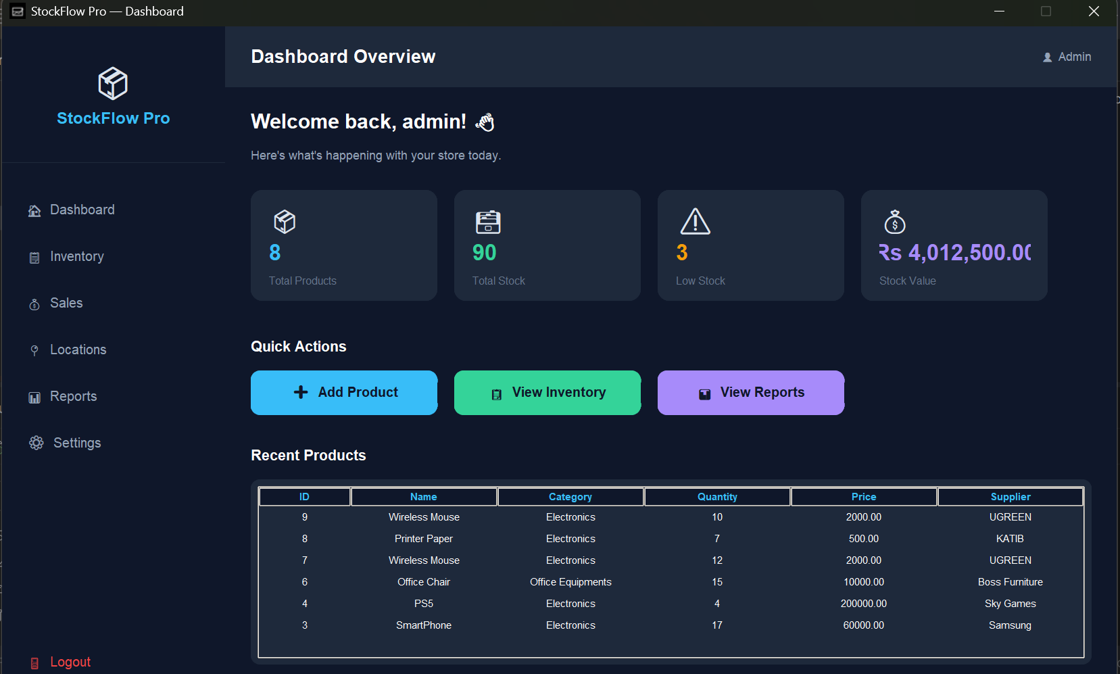Screen dimensions: 1120x674
Task: Click the Quantity column header
Action: click(717, 497)
